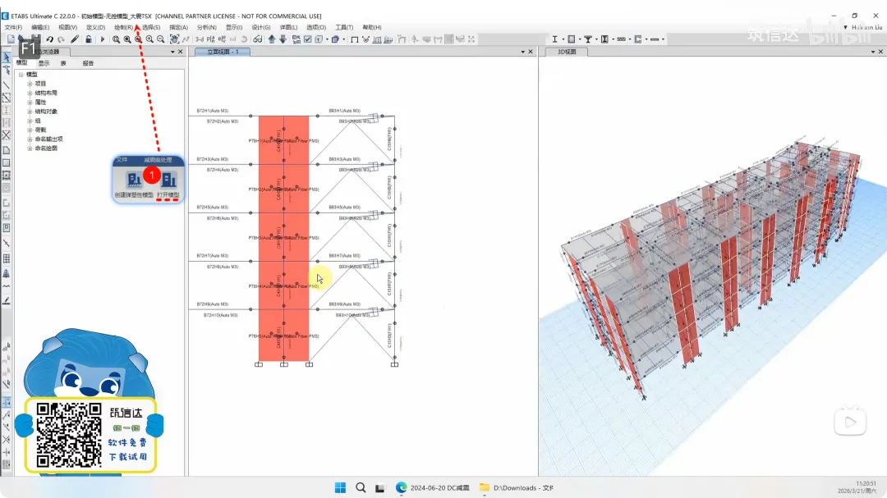Screen dimensions: 887x498
Task: Zoom in one step
Action: pos(149,39)
